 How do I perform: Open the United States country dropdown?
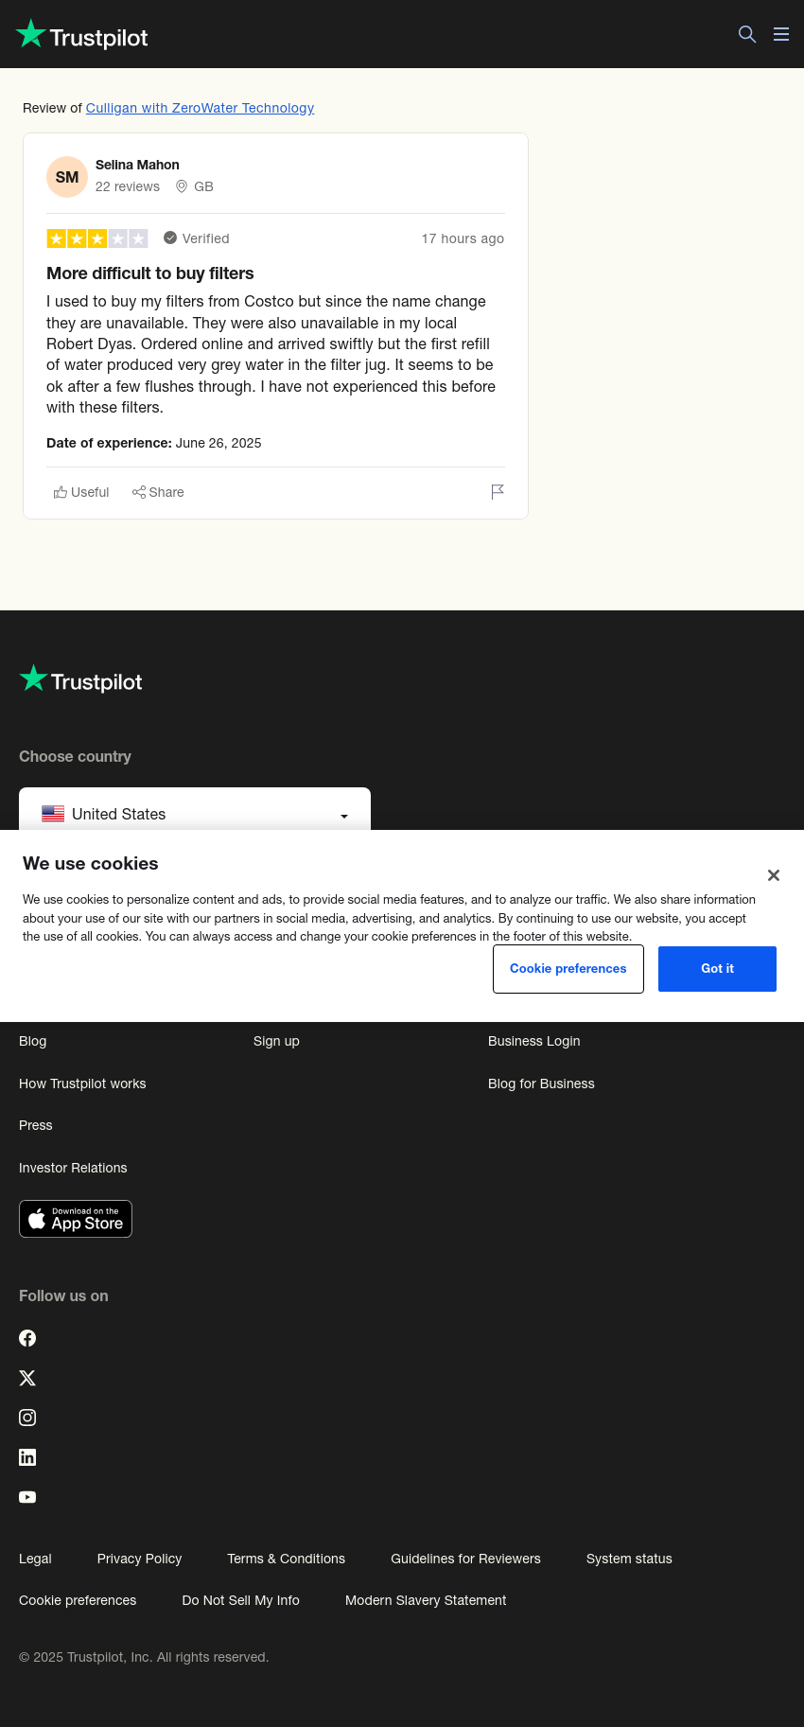[195, 809]
